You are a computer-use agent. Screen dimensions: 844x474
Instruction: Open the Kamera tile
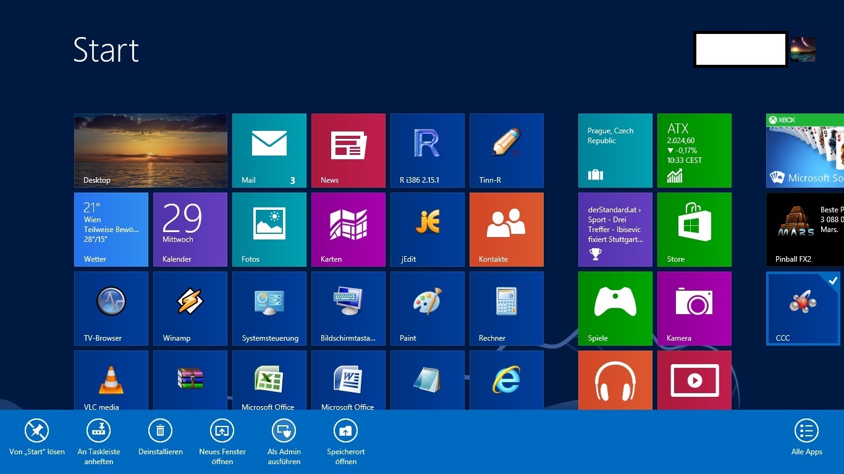pos(694,309)
